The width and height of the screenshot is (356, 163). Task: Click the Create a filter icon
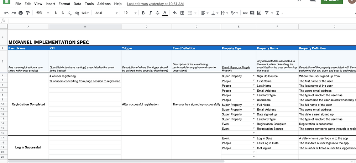pos(267,13)
